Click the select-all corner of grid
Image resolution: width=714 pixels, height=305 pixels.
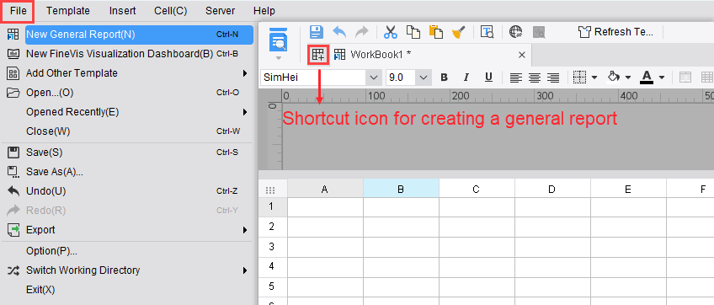pos(270,190)
